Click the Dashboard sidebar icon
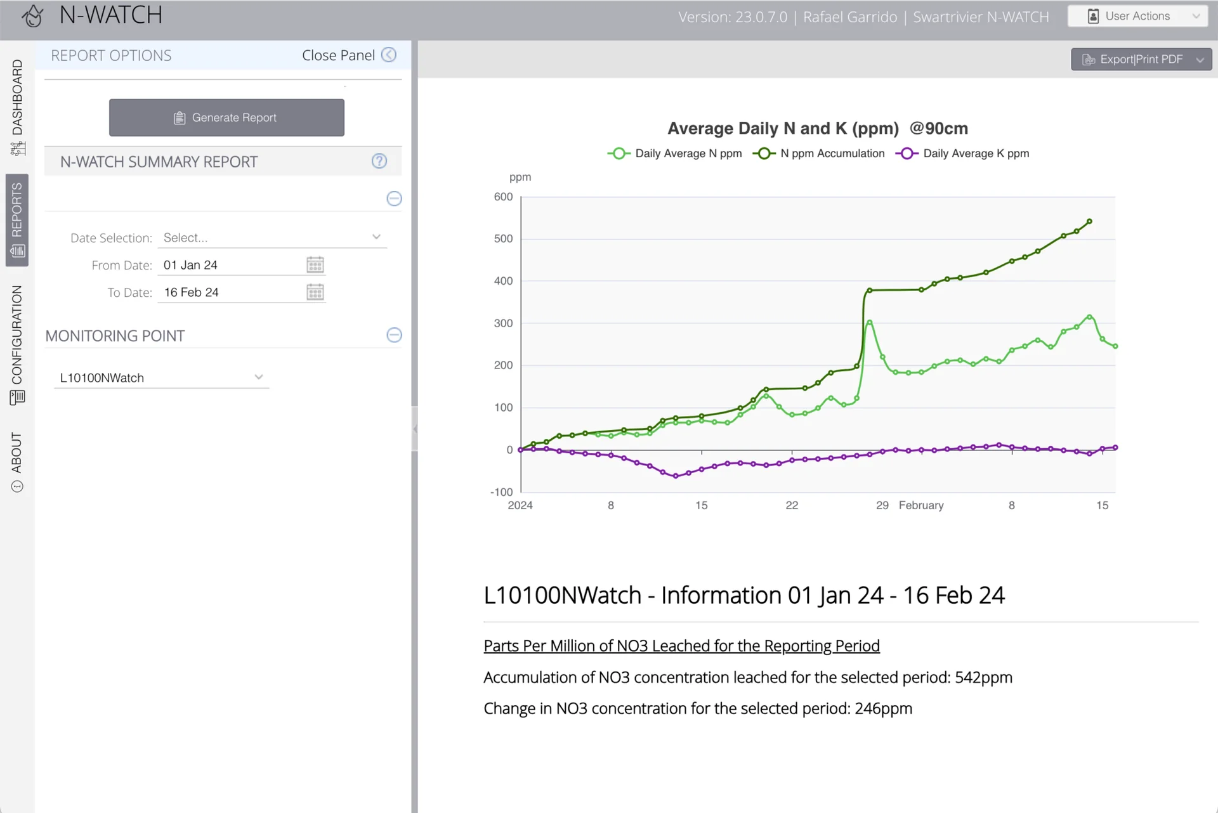Image resolution: width=1218 pixels, height=813 pixels. click(17, 149)
